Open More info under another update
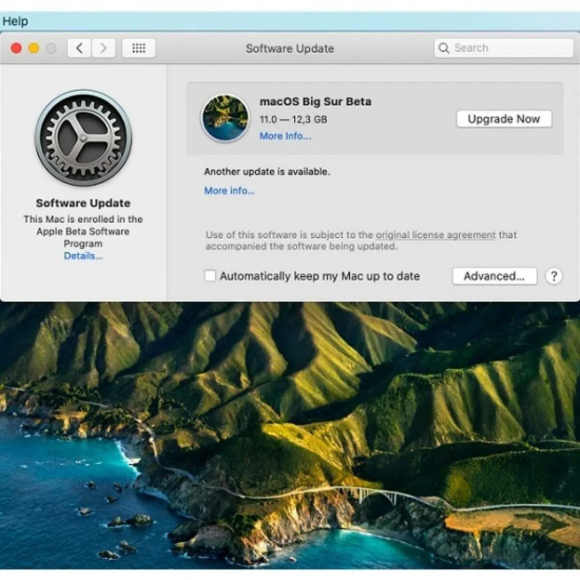This screenshot has width=580, height=580. pyautogui.click(x=229, y=190)
